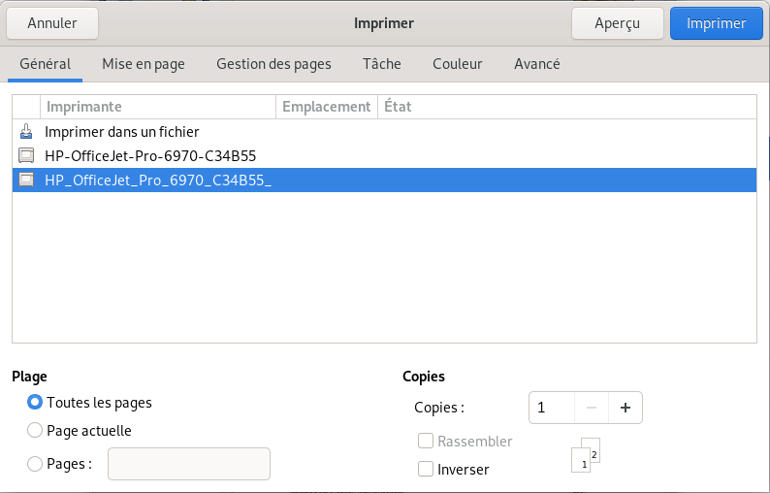
Task: Sort by the Imprimante column header
Action: [x=158, y=107]
